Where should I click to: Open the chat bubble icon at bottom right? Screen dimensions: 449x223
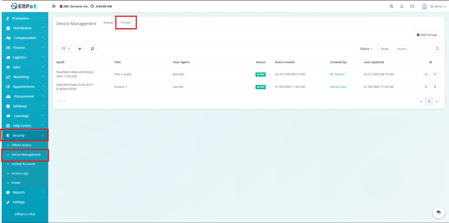[438, 212]
